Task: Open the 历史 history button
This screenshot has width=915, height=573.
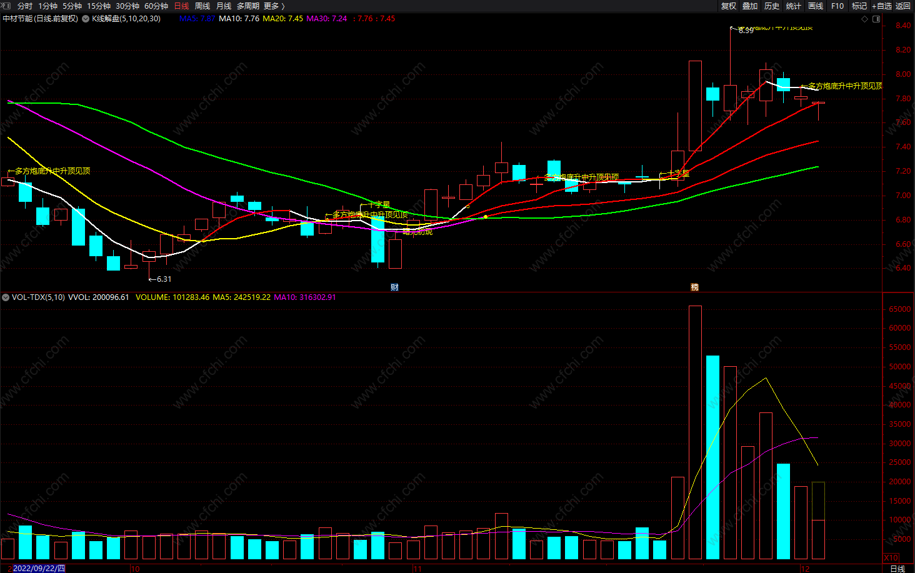Action: point(772,6)
